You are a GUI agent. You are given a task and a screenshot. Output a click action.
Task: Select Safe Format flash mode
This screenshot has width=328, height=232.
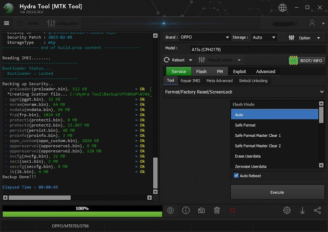tap(275, 125)
